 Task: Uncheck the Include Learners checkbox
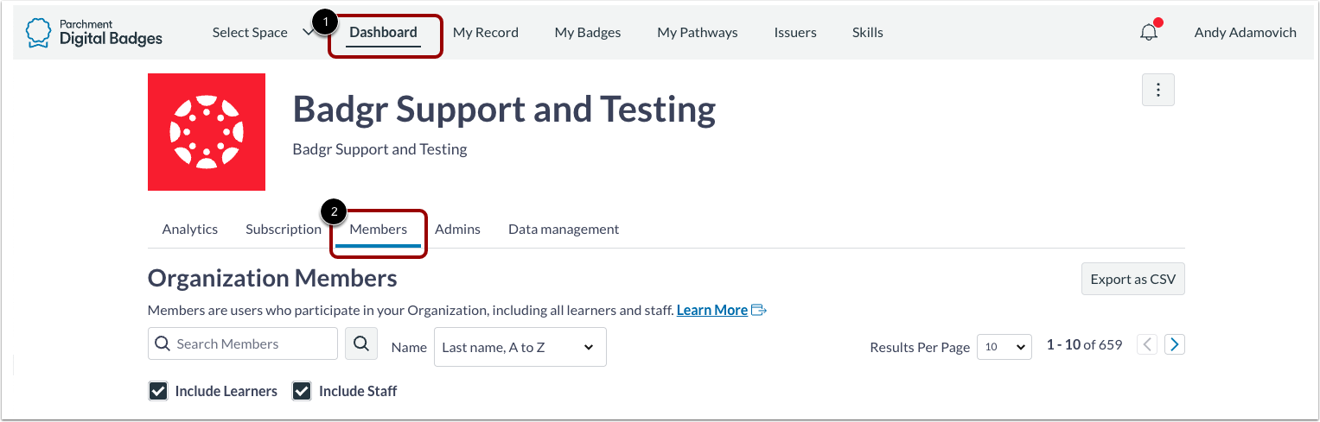tap(158, 392)
